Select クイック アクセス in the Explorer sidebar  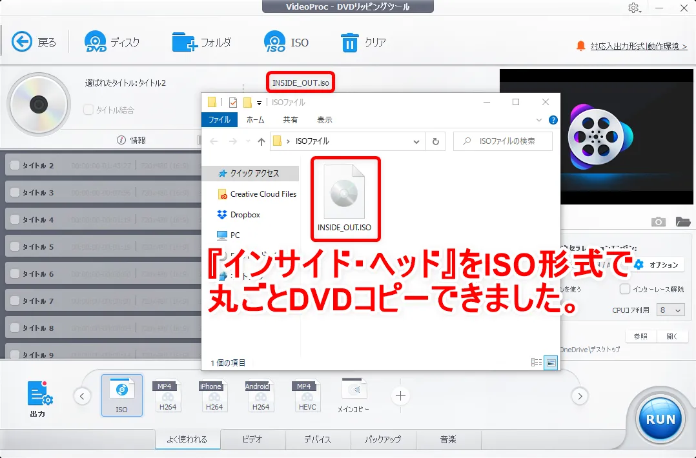tap(251, 174)
